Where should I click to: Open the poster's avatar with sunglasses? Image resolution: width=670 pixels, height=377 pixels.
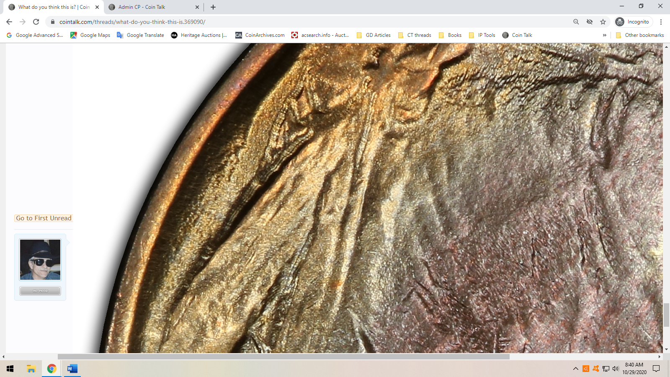[40, 260]
